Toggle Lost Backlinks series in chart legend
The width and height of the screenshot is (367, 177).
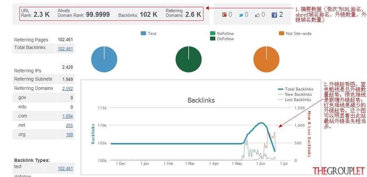[294, 100]
